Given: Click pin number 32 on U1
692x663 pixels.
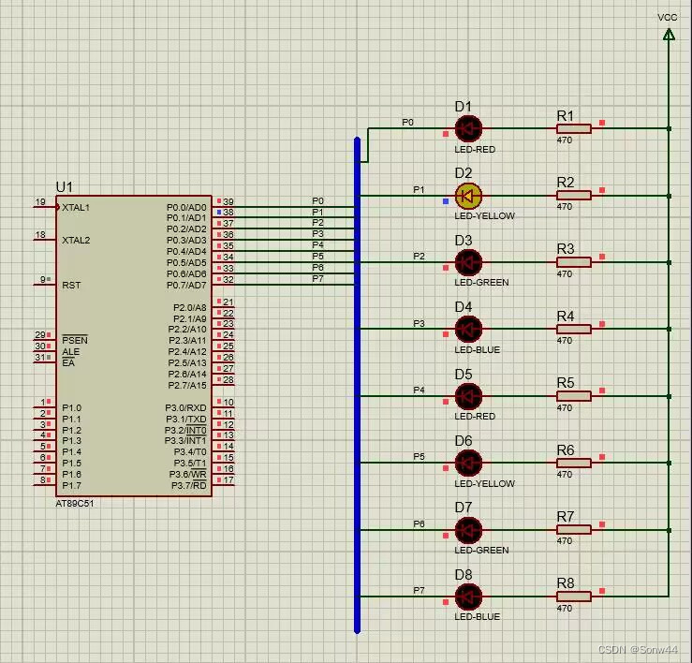Looking at the screenshot, I should tap(228, 279).
